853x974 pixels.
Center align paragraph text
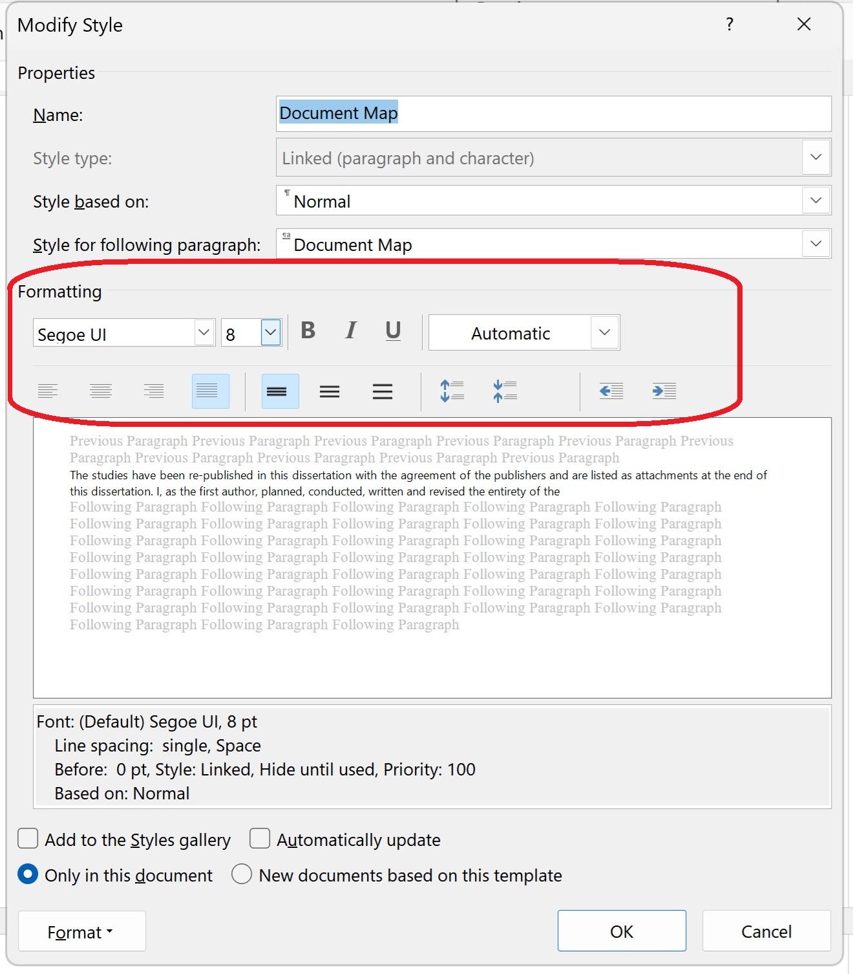click(x=101, y=391)
